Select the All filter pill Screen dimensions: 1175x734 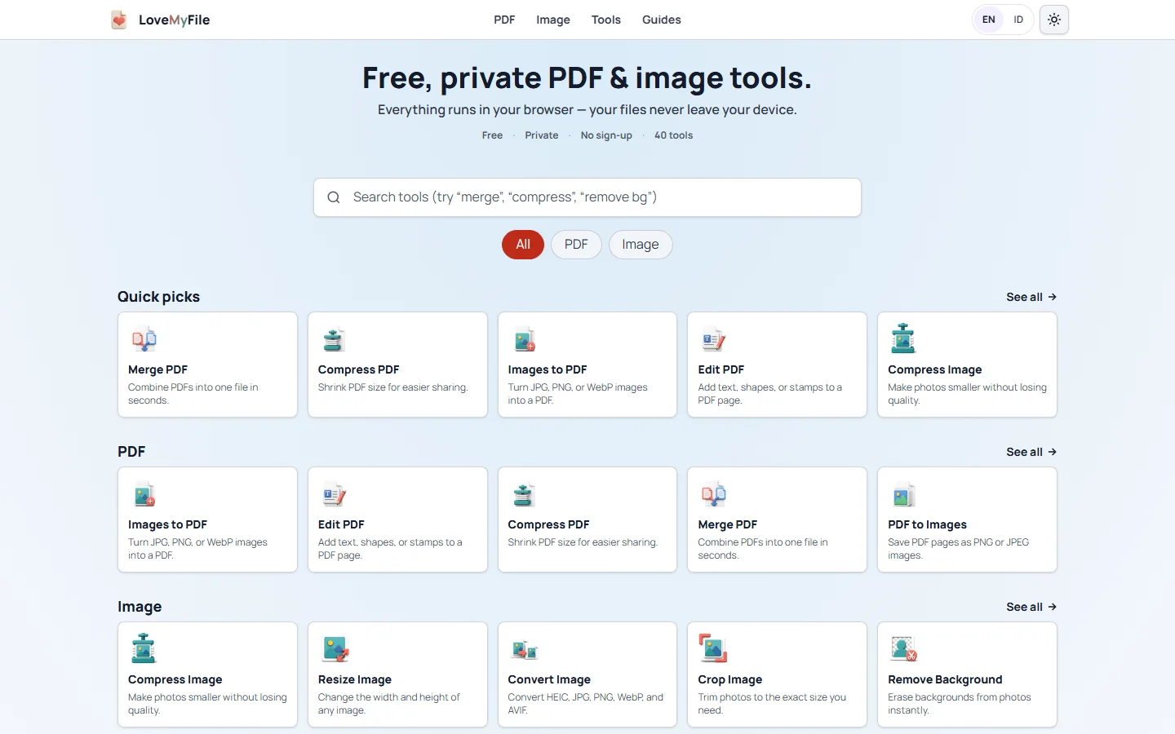(523, 245)
